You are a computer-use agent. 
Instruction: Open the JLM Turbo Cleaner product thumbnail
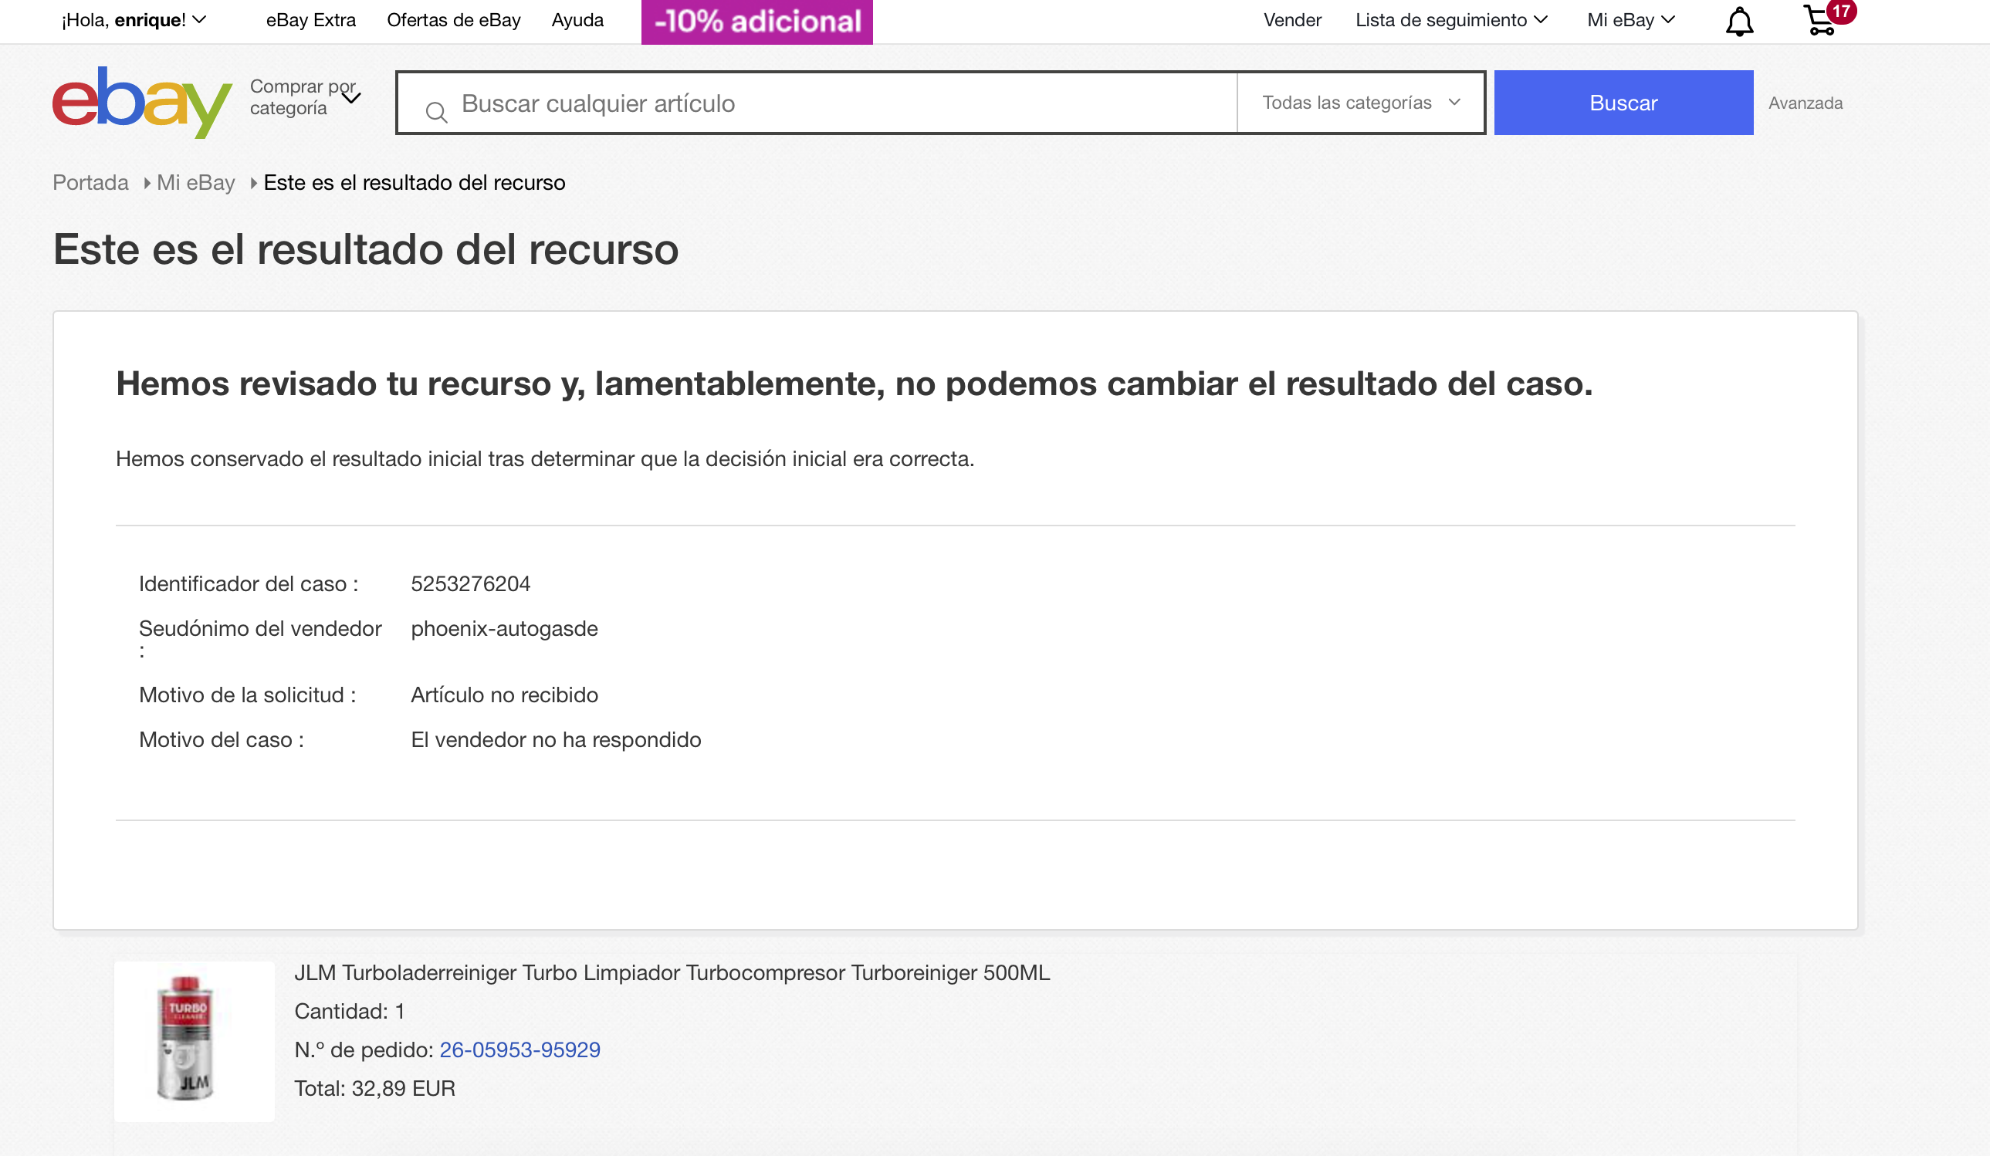tap(195, 1040)
